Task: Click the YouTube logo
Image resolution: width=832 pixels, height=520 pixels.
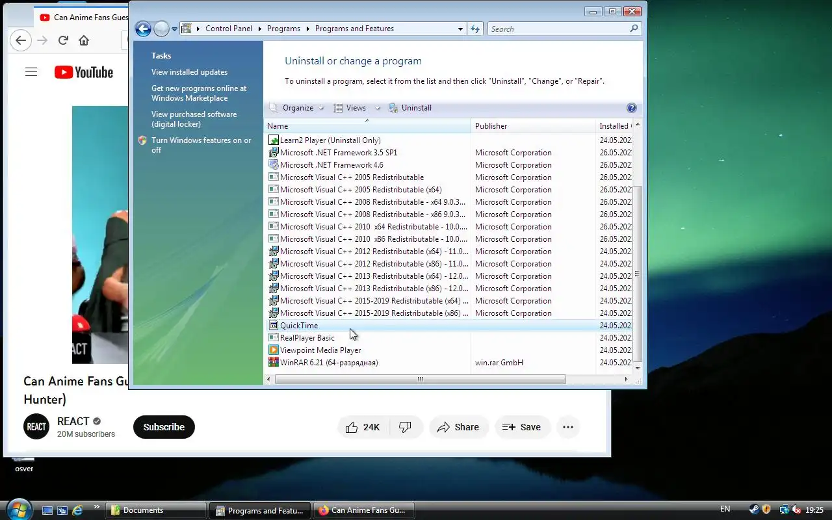Action: coord(84,72)
